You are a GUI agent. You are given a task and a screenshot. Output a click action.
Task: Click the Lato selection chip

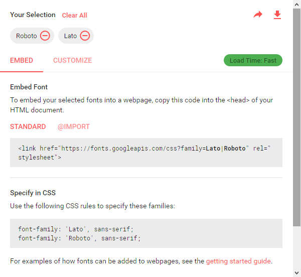(76, 36)
